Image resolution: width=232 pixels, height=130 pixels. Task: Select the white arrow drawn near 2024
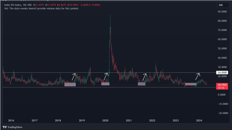point(198,76)
